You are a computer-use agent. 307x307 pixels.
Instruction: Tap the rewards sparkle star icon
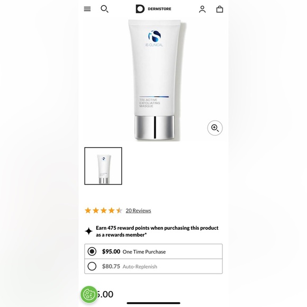(x=88, y=231)
